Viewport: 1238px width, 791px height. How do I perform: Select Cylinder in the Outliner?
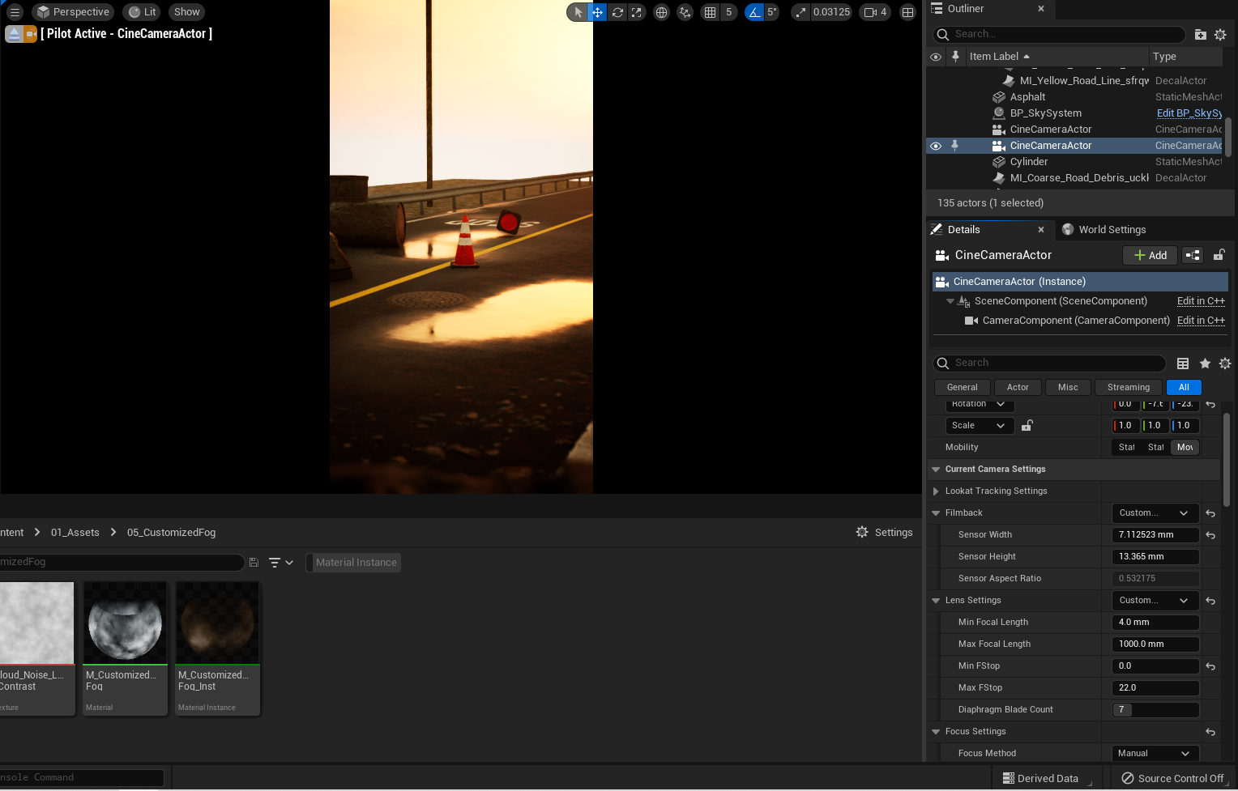(x=1029, y=162)
